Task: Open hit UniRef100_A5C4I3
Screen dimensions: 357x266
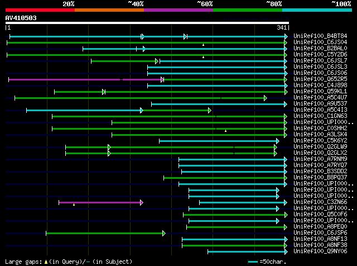Action: click(320, 110)
